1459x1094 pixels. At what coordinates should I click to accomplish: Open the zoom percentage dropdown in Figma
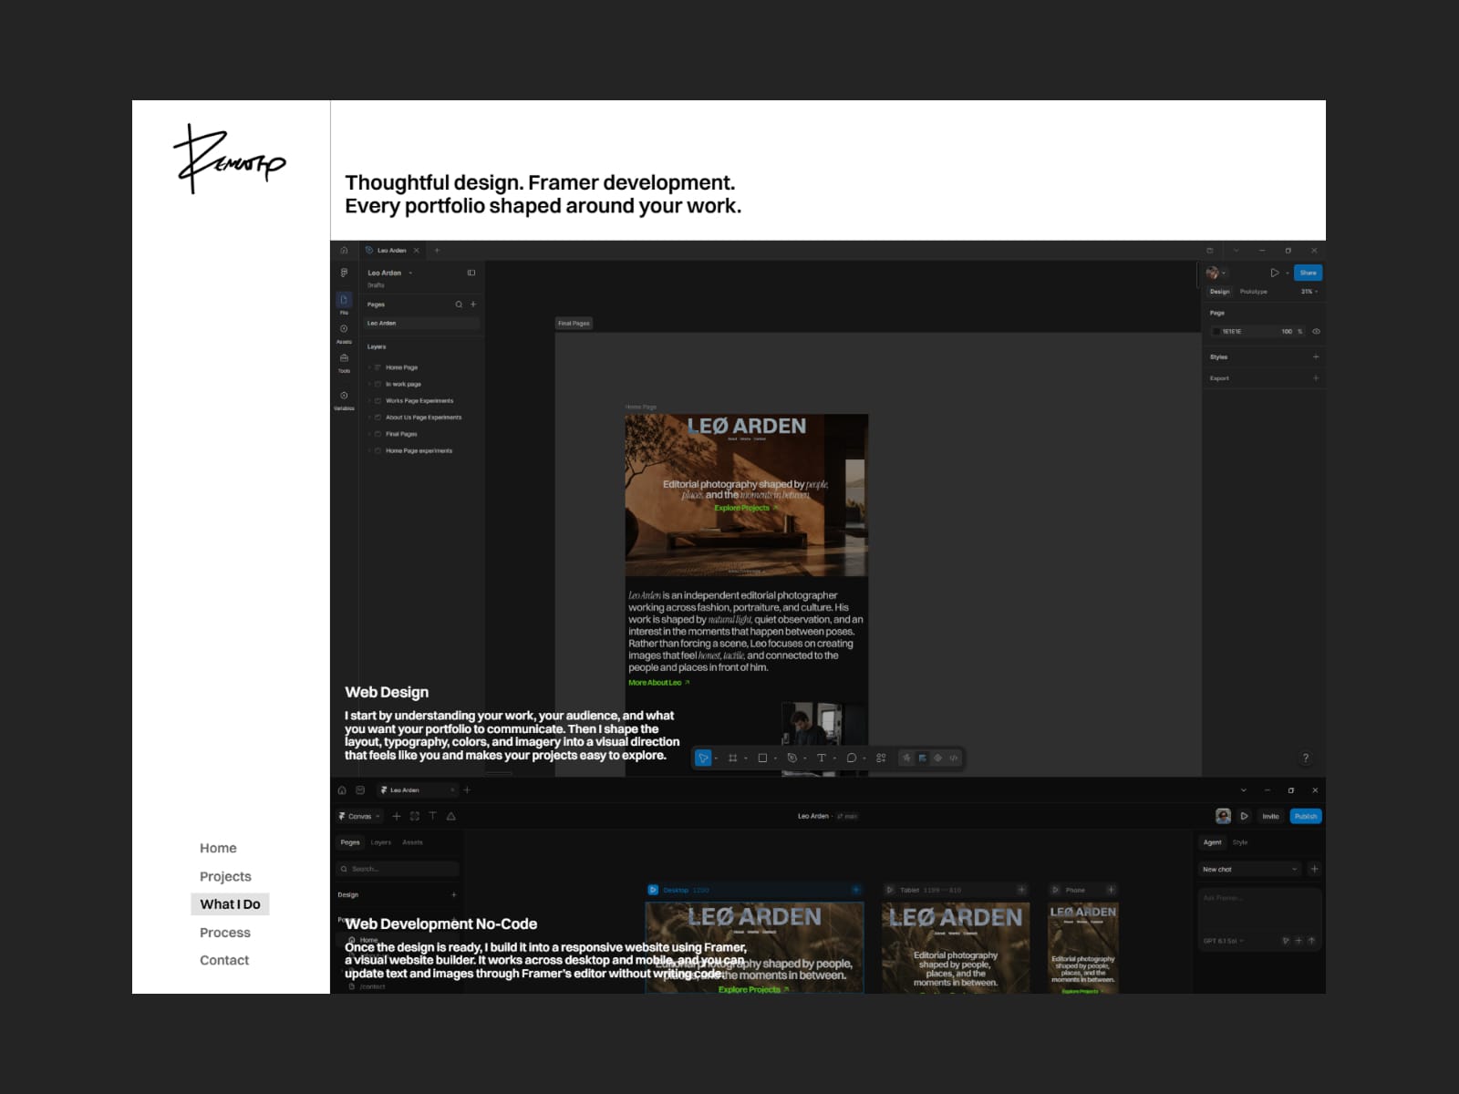point(1309,292)
